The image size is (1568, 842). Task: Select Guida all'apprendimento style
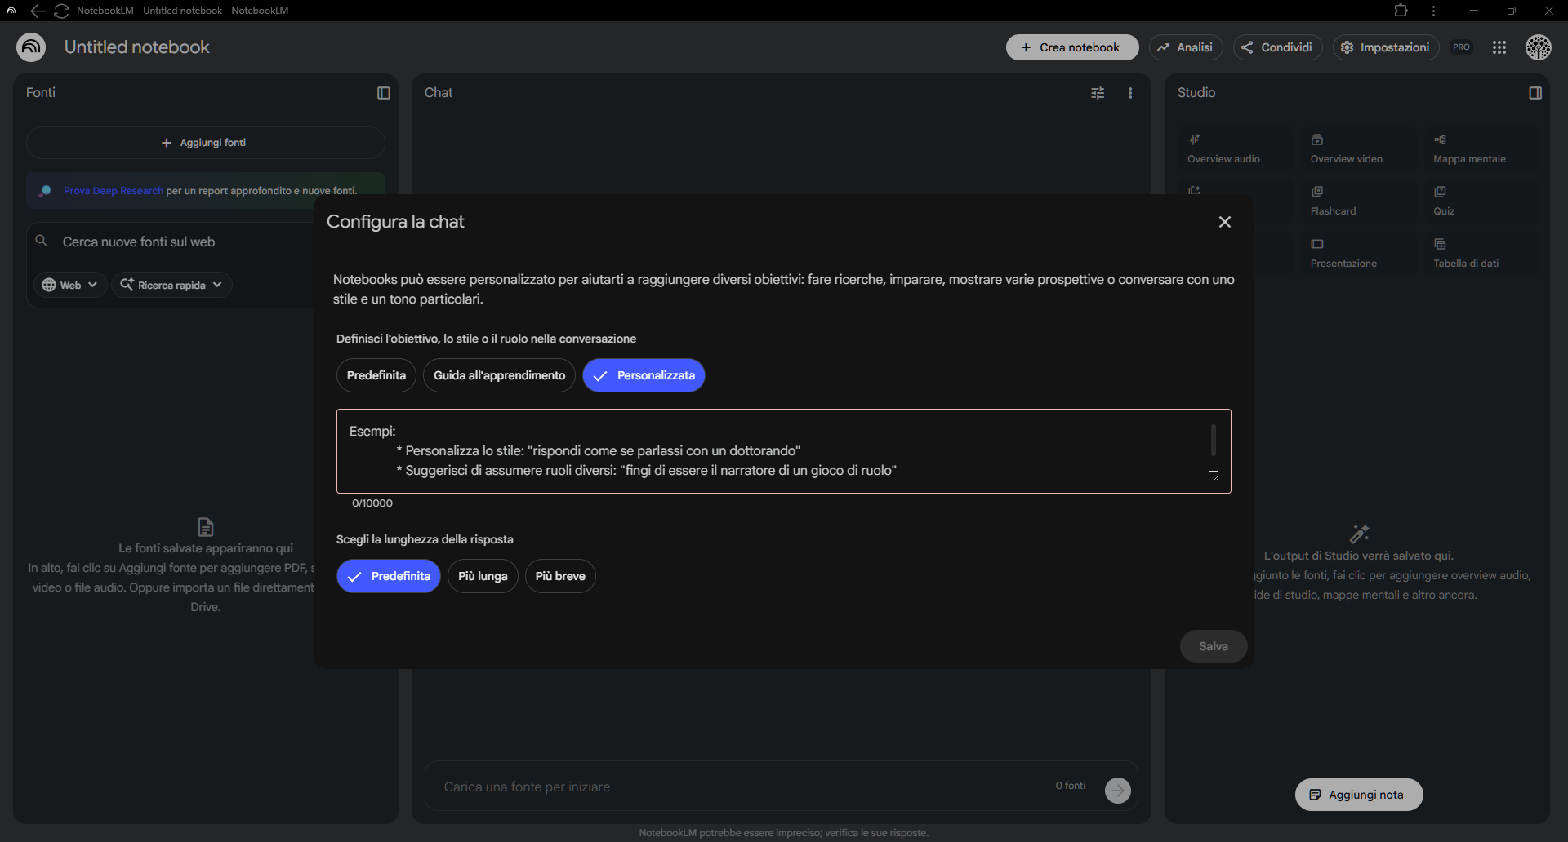[x=499, y=375]
